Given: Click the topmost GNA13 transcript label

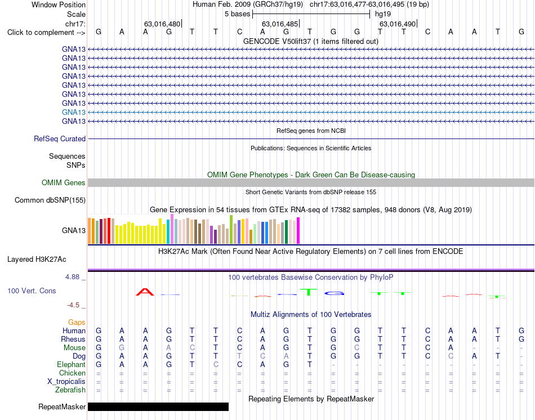Looking at the screenshot, I should click(74, 49).
